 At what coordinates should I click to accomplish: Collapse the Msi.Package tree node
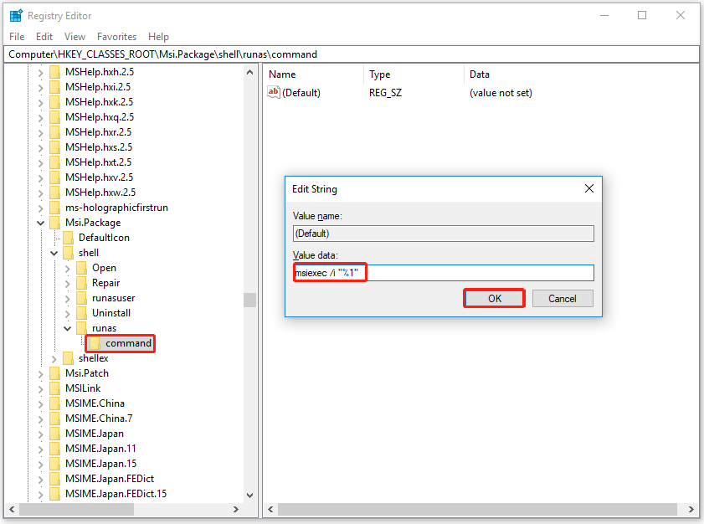[x=40, y=222]
